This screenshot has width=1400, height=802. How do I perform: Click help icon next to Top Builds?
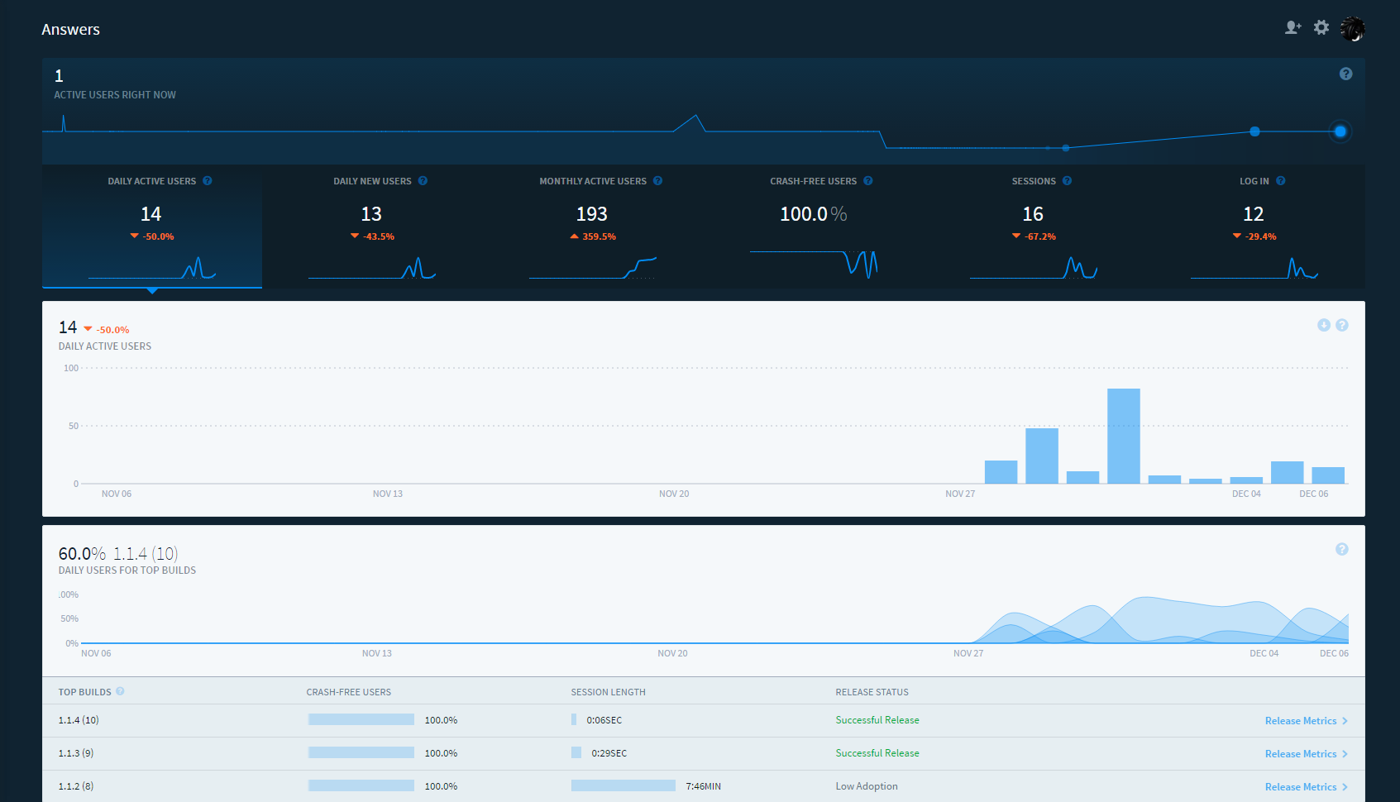[120, 692]
